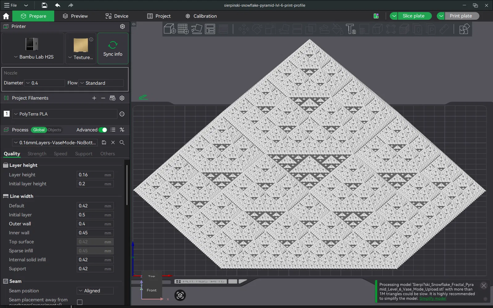
Task: Expand the Seam position Aligned dropdown
Action: point(95,291)
